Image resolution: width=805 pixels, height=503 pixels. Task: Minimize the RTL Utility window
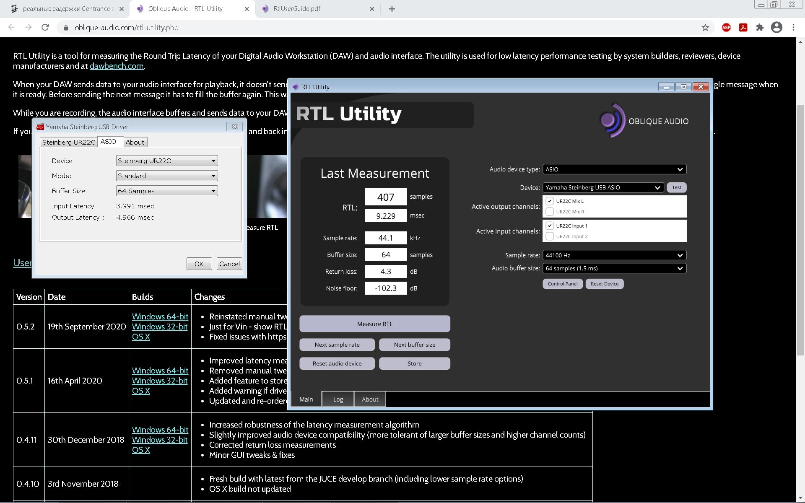(666, 87)
